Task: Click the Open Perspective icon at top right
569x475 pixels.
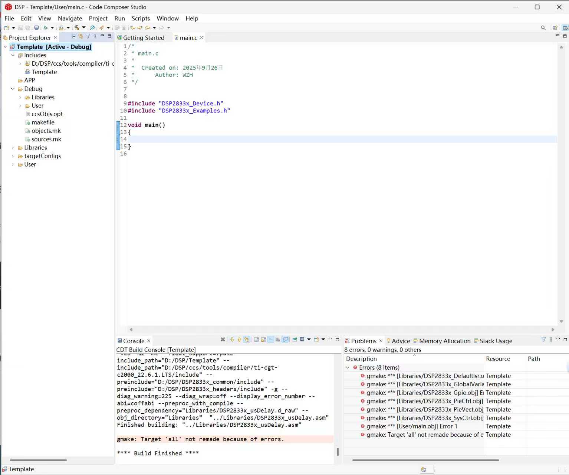Action: (x=555, y=27)
